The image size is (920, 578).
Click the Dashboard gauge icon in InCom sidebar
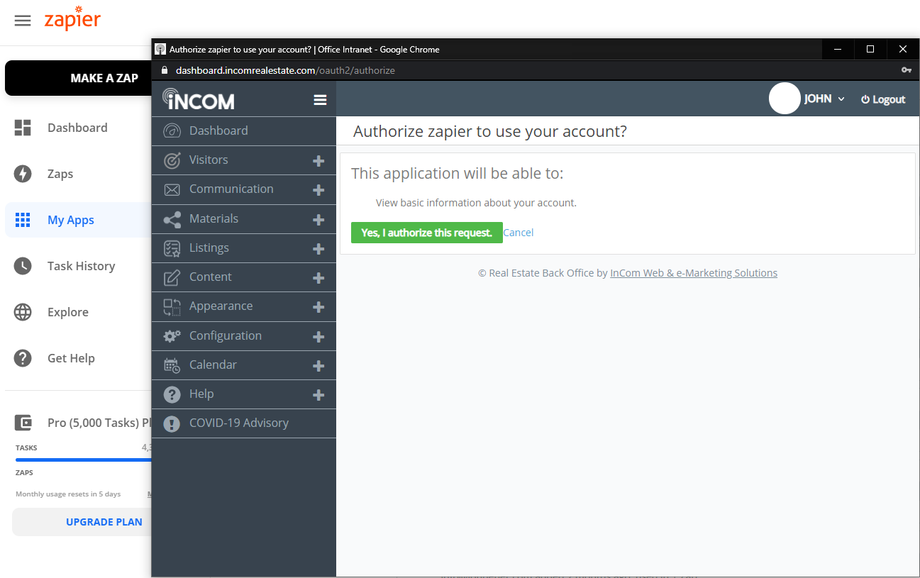pos(172,131)
